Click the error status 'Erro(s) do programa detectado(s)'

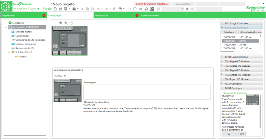(x=153, y=4)
